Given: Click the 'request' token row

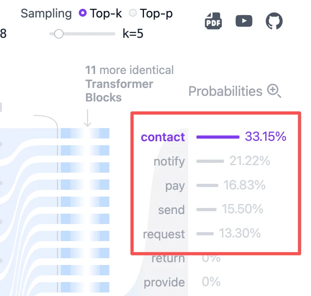Looking at the screenshot, I should [202, 234].
